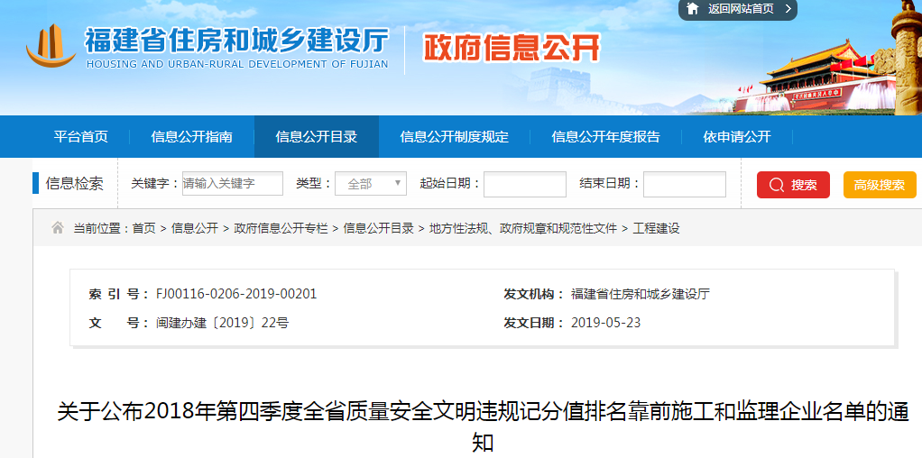The width and height of the screenshot is (922, 458).
Task: Open 首页 link in the breadcrumb
Action: click(143, 229)
